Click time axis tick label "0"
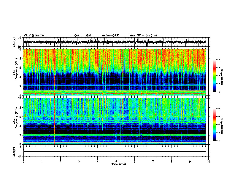This screenshot has width=235, height=181. (23, 161)
